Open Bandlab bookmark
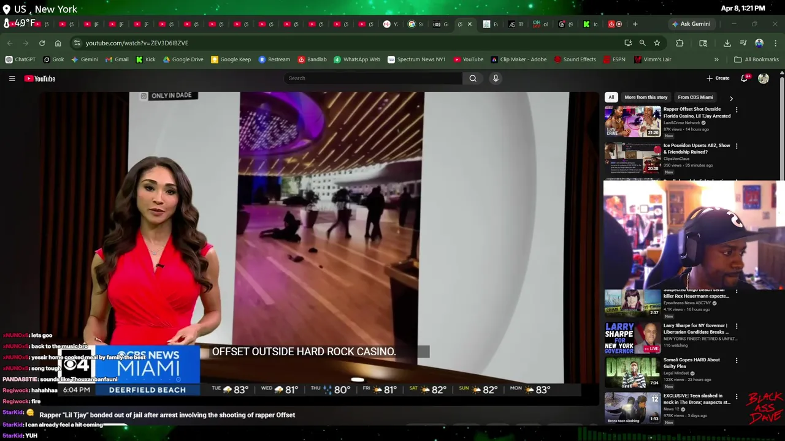 point(312,59)
